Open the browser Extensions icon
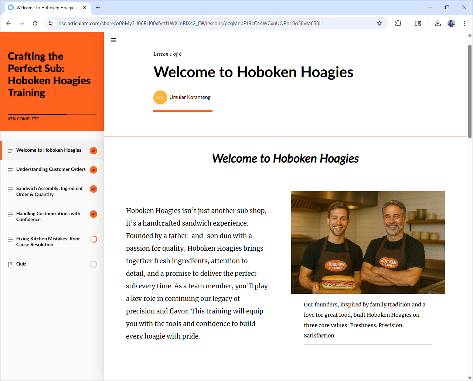473x381 pixels. click(x=398, y=23)
